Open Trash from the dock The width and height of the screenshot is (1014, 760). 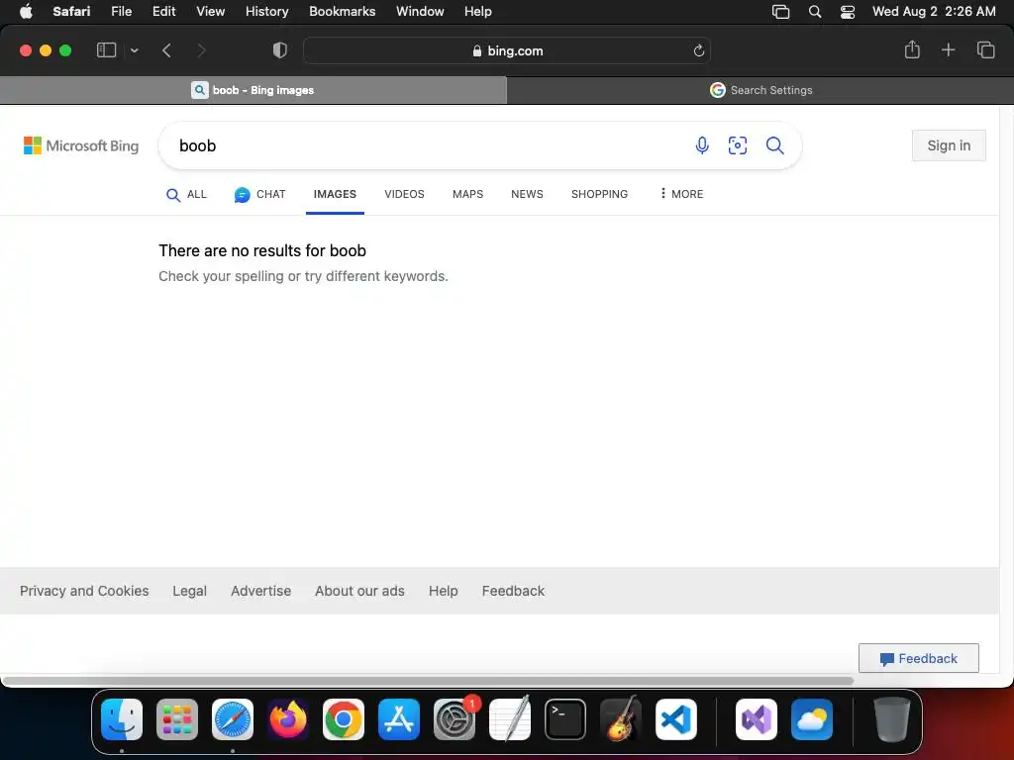tap(892, 719)
